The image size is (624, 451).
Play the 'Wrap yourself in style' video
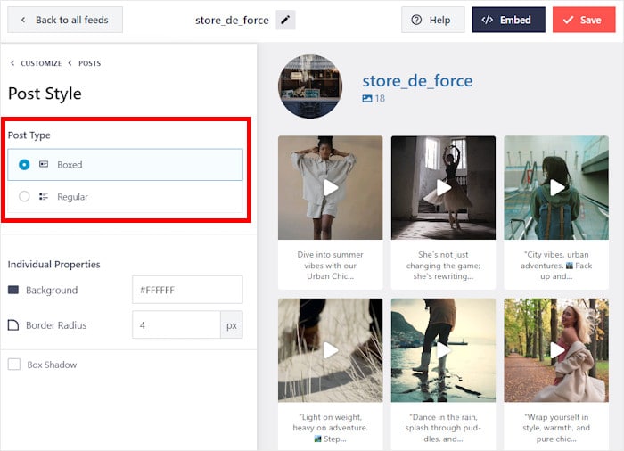point(556,350)
